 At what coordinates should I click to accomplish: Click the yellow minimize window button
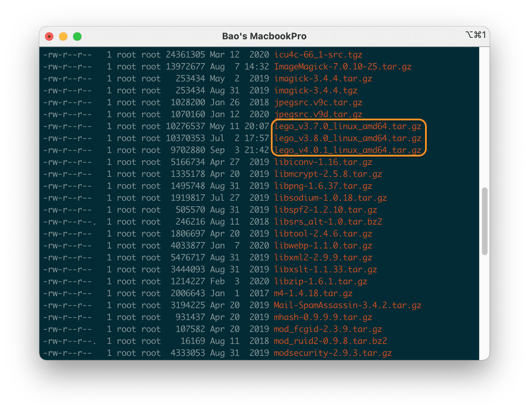[x=63, y=36]
